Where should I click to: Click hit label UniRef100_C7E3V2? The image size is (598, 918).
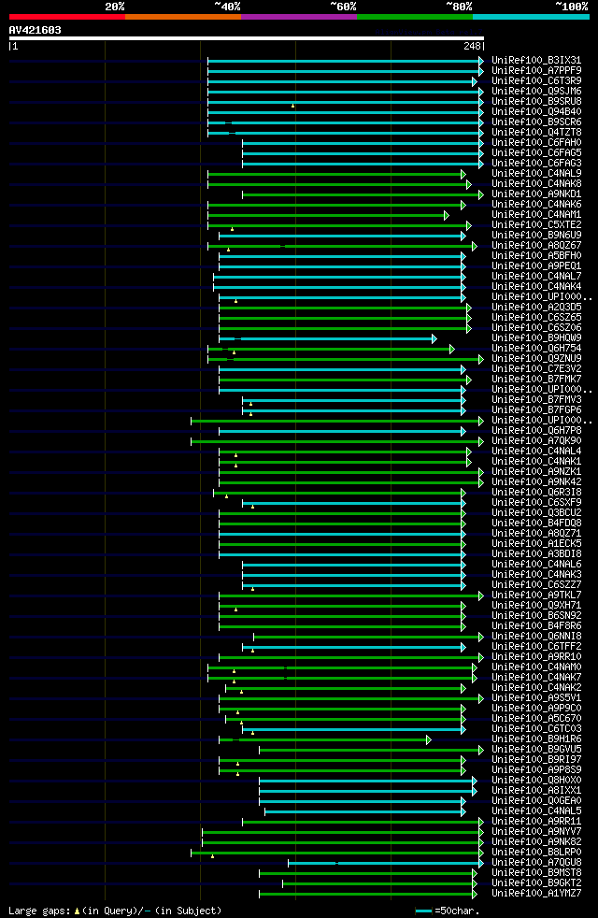(x=536, y=369)
